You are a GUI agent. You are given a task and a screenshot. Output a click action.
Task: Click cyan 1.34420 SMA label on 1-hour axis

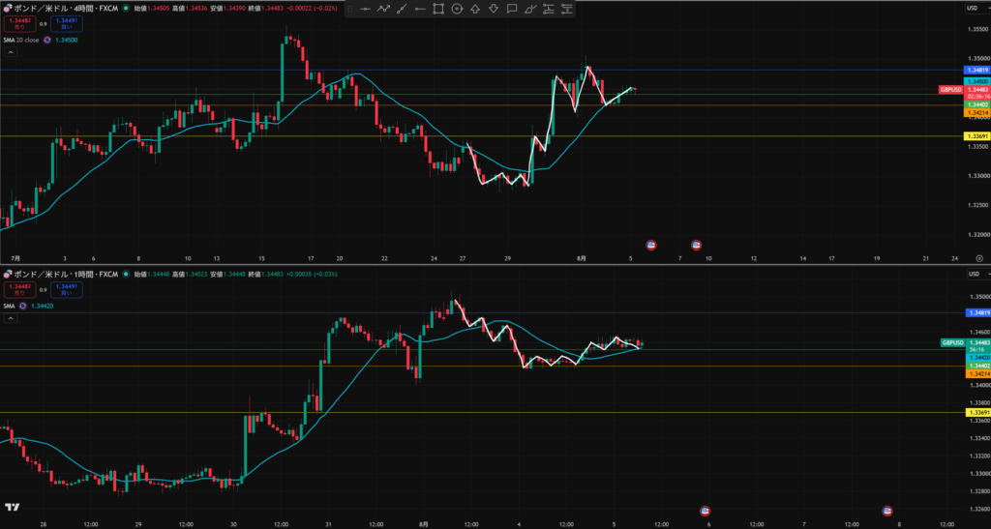click(977, 357)
